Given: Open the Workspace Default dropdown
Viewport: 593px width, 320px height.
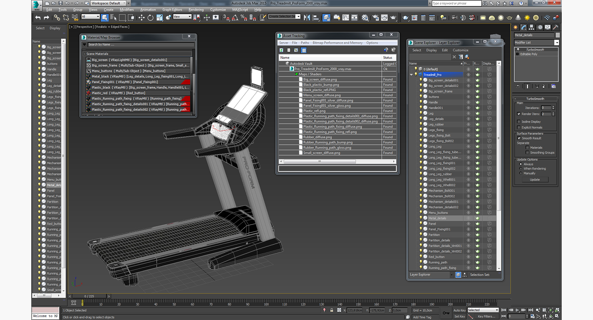Looking at the screenshot, I should [x=108, y=3].
